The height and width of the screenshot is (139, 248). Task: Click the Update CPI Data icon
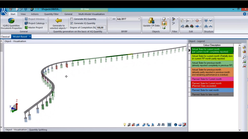pyautogui.click(x=151, y=21)
